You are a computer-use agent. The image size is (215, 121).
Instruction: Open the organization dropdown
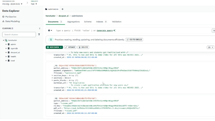click(12, 4)
